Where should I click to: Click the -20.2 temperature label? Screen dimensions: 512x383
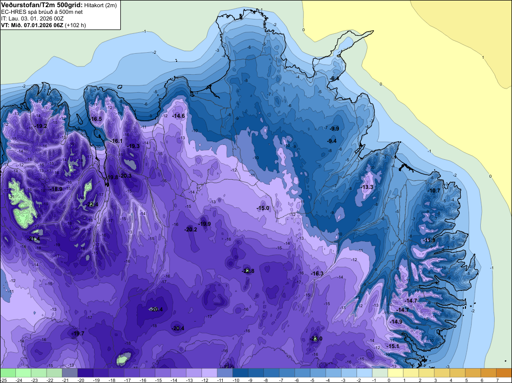tap(191, 229)
